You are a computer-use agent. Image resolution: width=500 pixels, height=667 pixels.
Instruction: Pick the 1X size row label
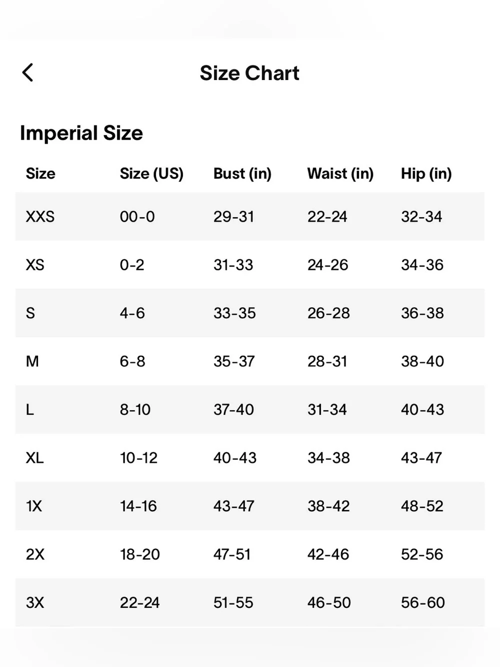[34, 506]
